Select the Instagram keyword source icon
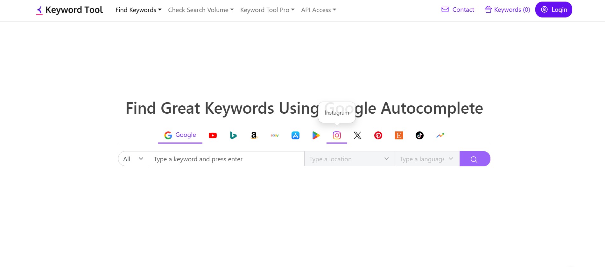Viewport: 605px width, 267px height. (x=337, y=136)
